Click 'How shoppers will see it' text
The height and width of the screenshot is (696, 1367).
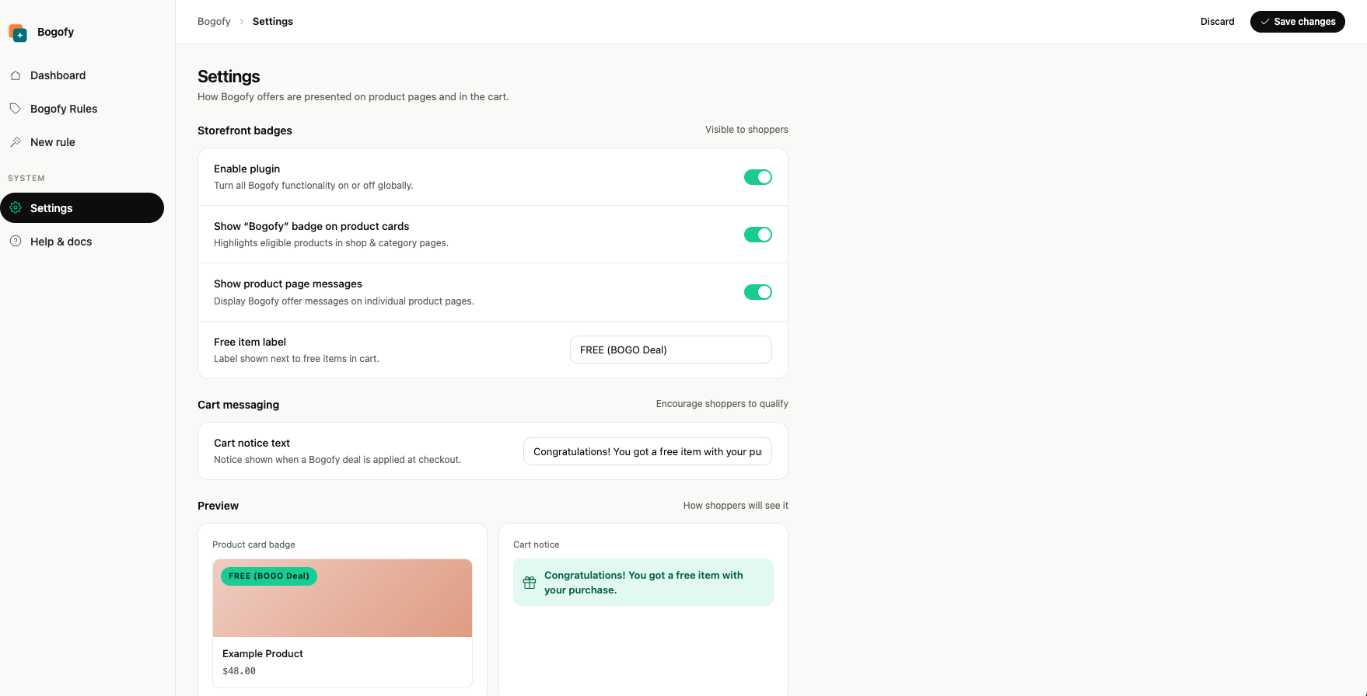pos(736,506)
